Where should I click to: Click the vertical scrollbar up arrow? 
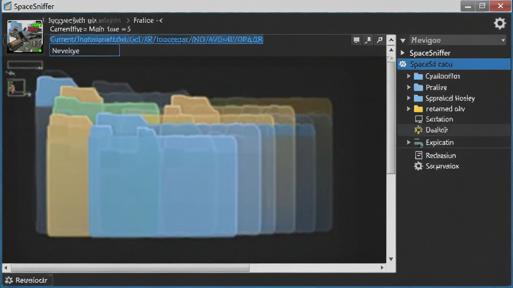pyautogui.click(x=391, y=40)
